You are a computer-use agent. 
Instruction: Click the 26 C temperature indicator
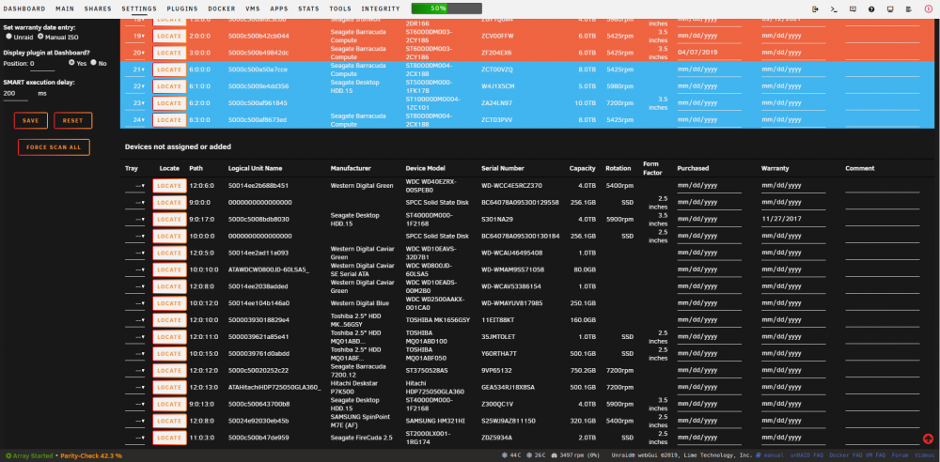tap(535, 456)
